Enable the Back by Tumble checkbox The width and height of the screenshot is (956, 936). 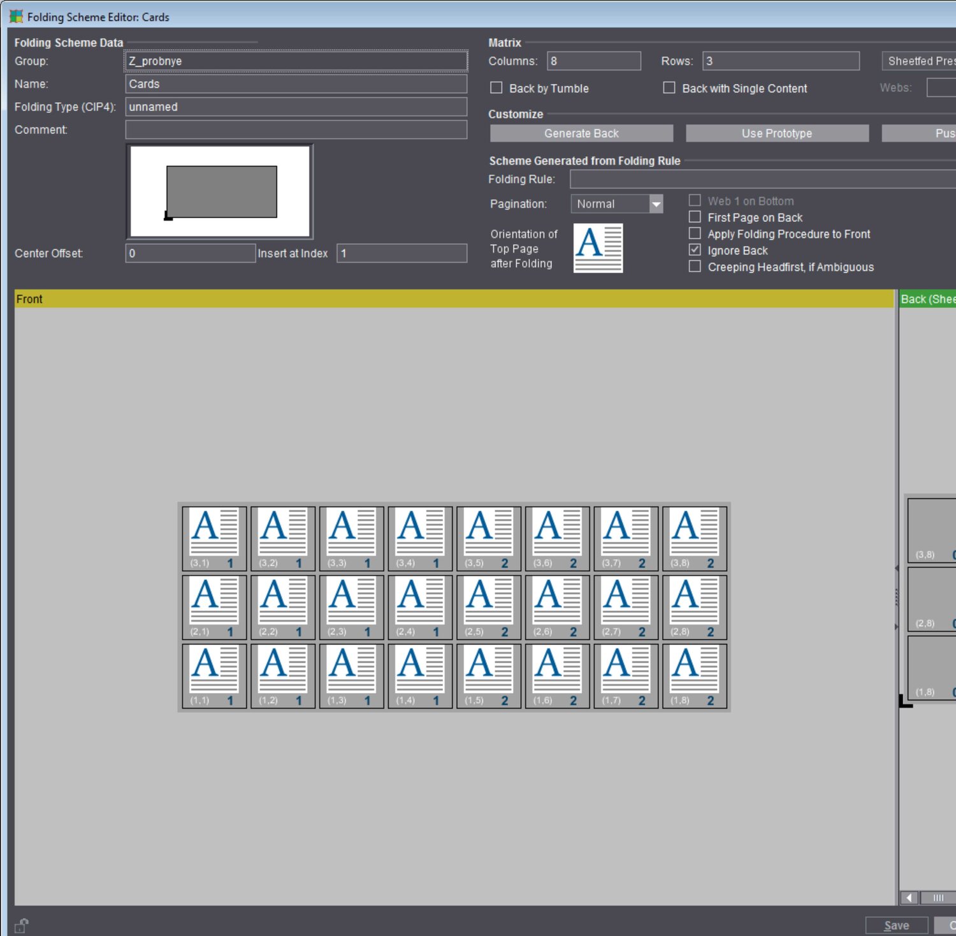click(496, 88)
